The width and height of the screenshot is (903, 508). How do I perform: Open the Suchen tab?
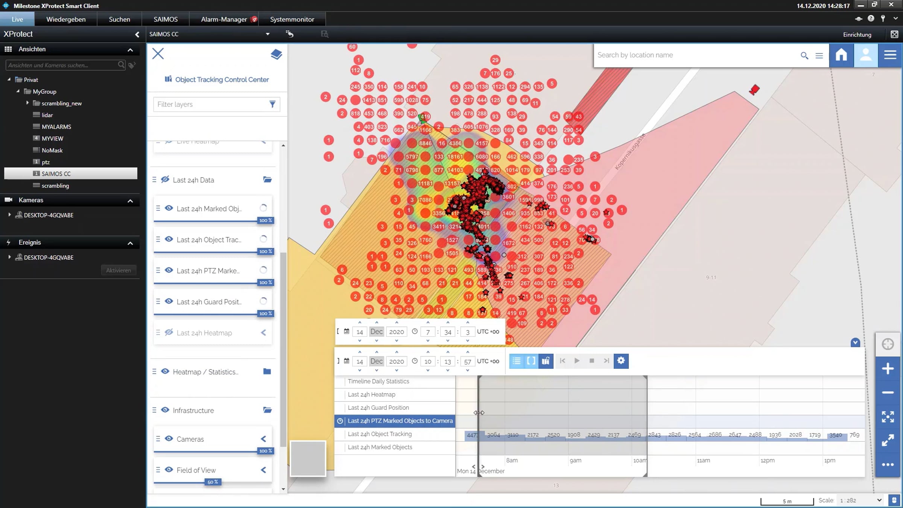coord(119,19)
